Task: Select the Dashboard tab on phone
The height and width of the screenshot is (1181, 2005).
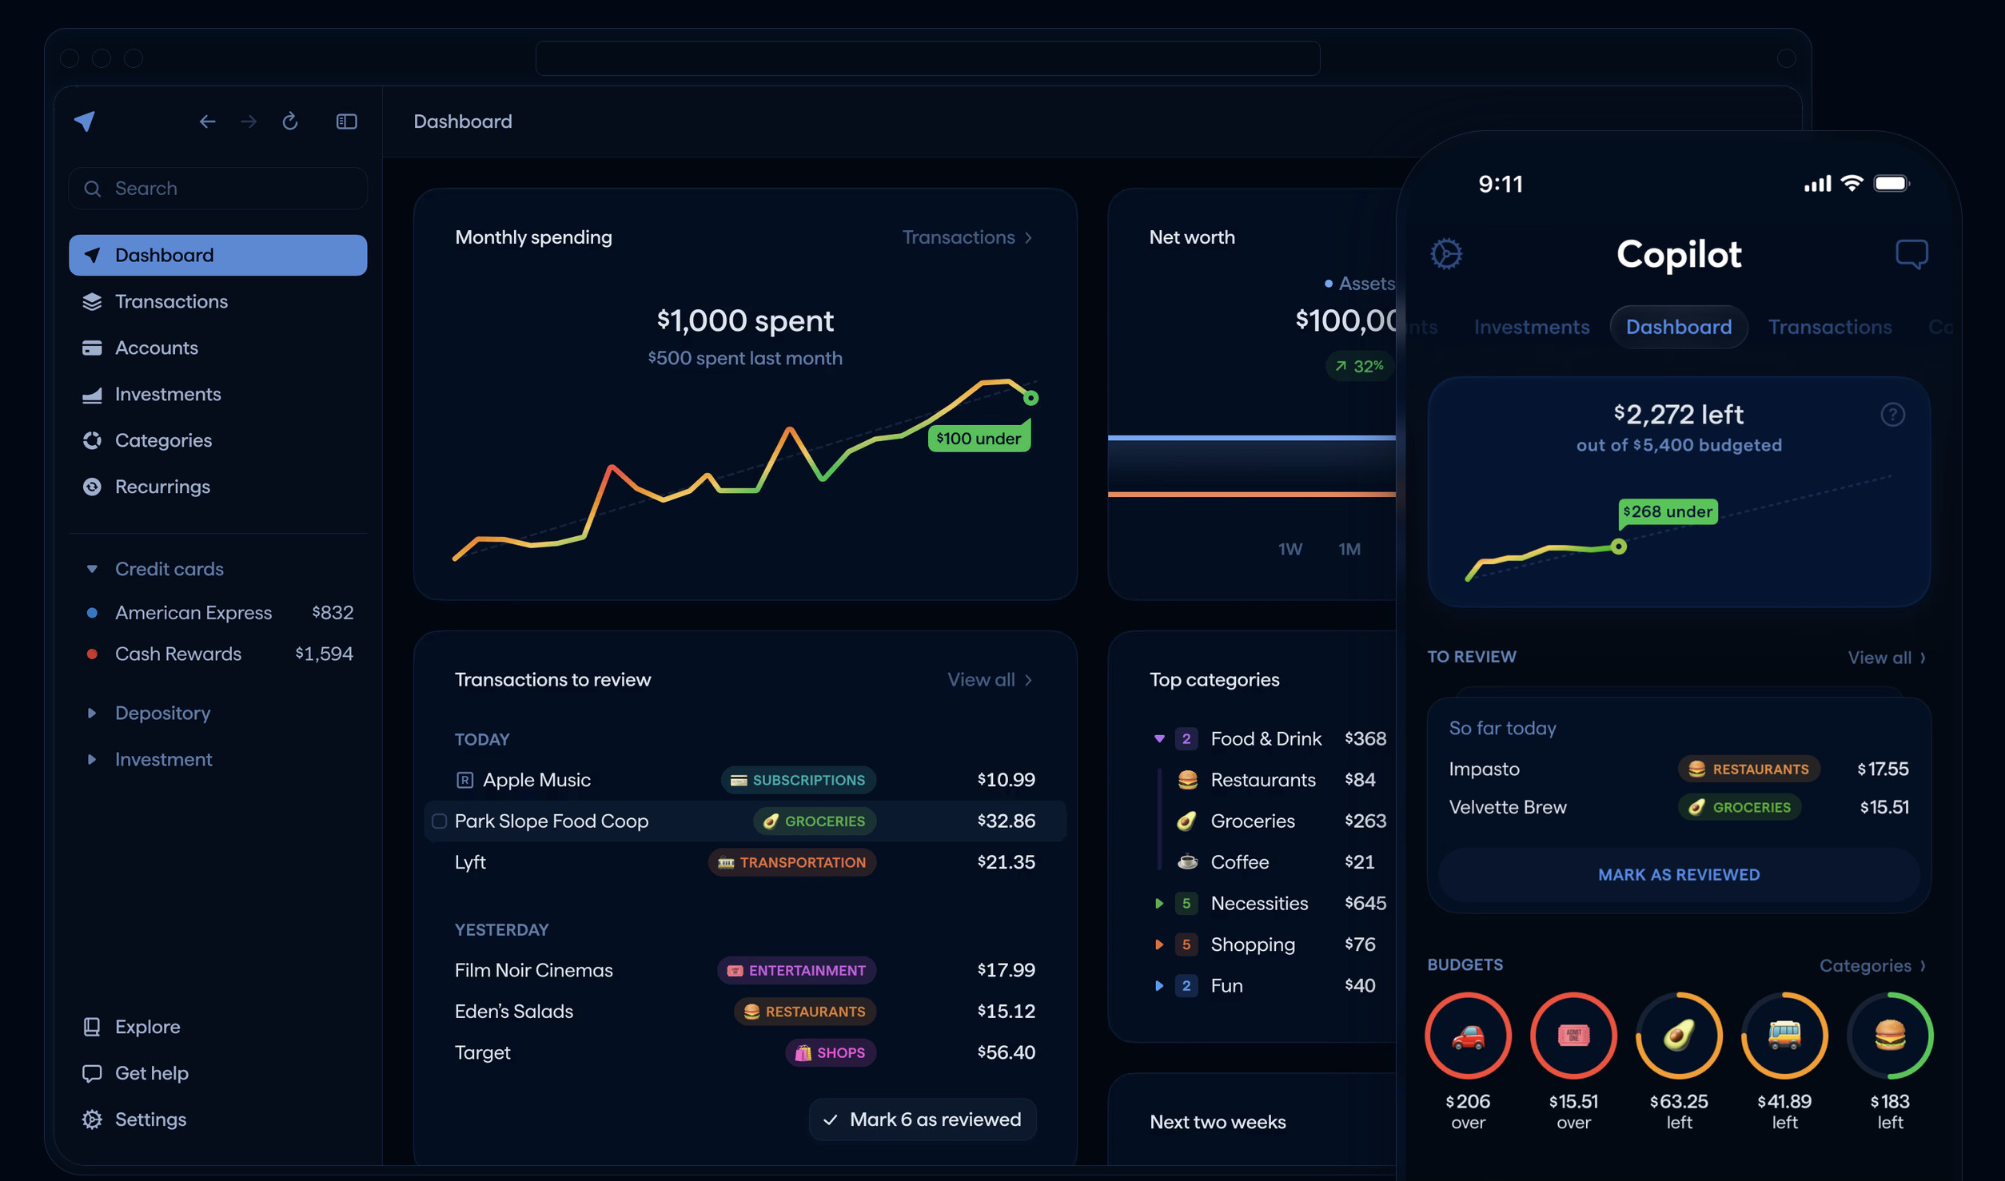Action: (1679, 327)
